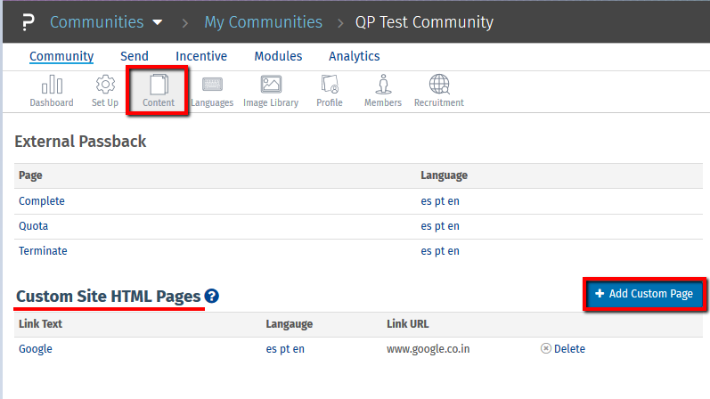This screenshot has height=399, width=710.
Task: Click the Page column header
Action: click(30, 175)
